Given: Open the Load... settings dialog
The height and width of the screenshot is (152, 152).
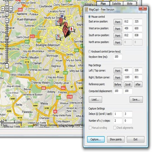Looking at the screenshot, I should tap(96, 100).
